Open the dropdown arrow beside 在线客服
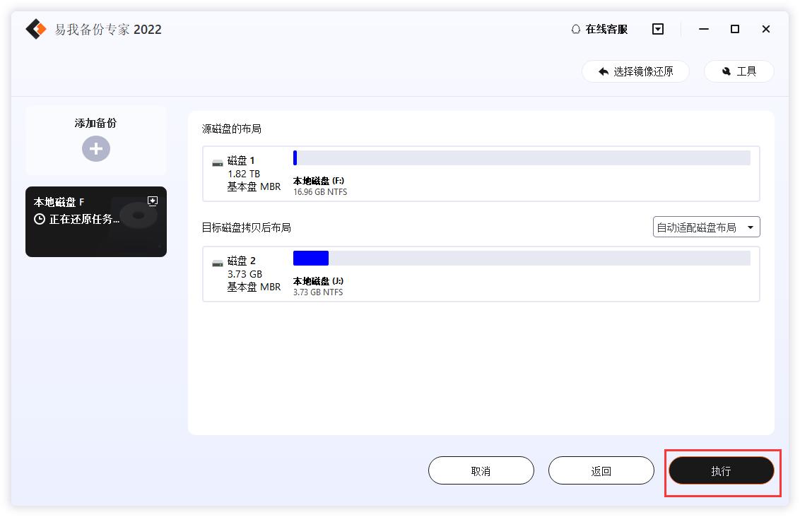 tap(657, 29)
